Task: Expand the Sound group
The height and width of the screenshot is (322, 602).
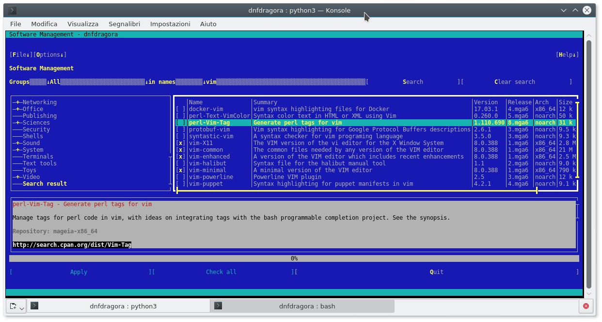Action: [x=18, y=143]
